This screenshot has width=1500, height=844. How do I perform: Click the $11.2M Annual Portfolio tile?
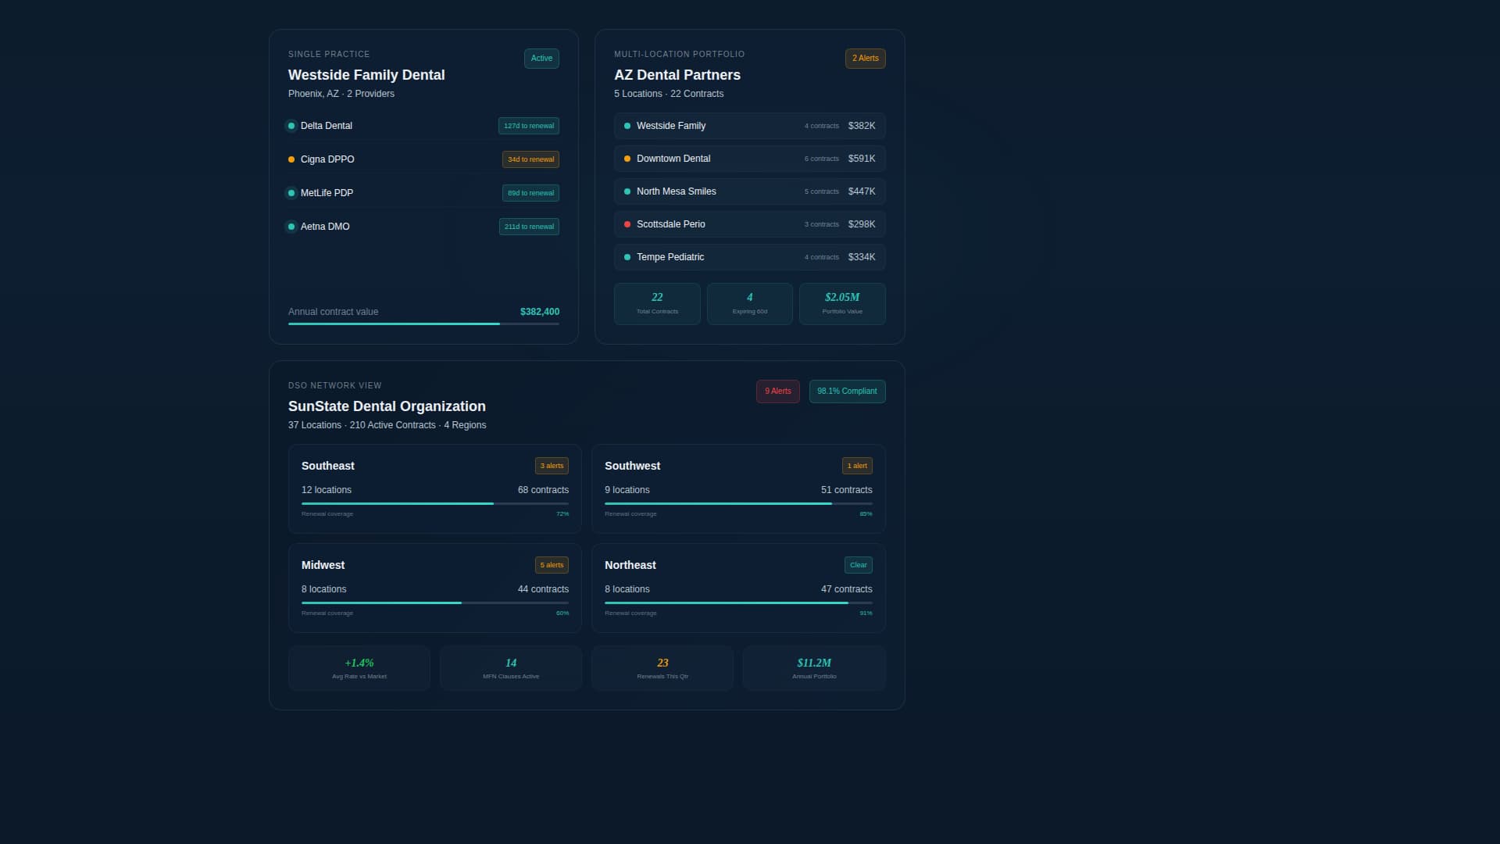814,668
